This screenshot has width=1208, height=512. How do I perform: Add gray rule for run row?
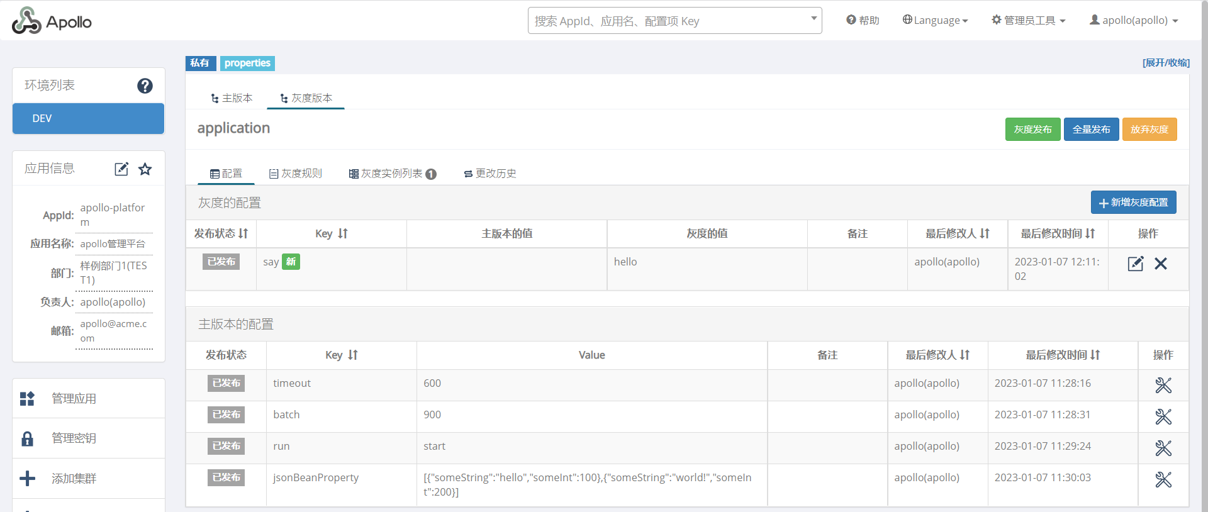(1163, 448)
